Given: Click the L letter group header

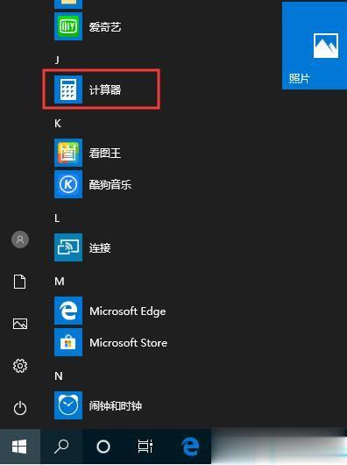Looking at the screenshot, I should pos(57,218).
